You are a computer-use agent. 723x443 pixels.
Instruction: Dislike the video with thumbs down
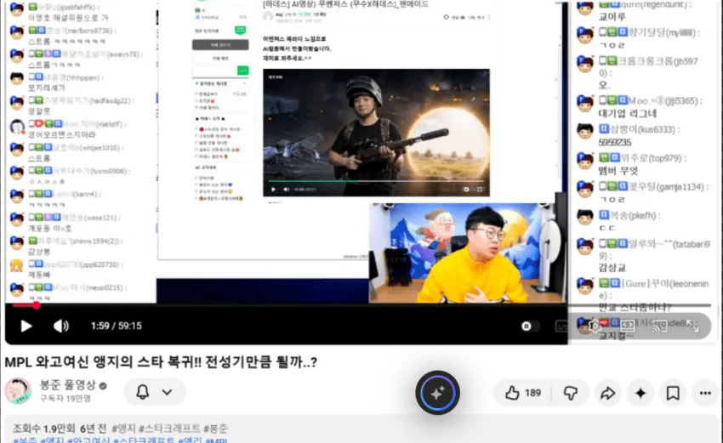click(x=571, y=393)
